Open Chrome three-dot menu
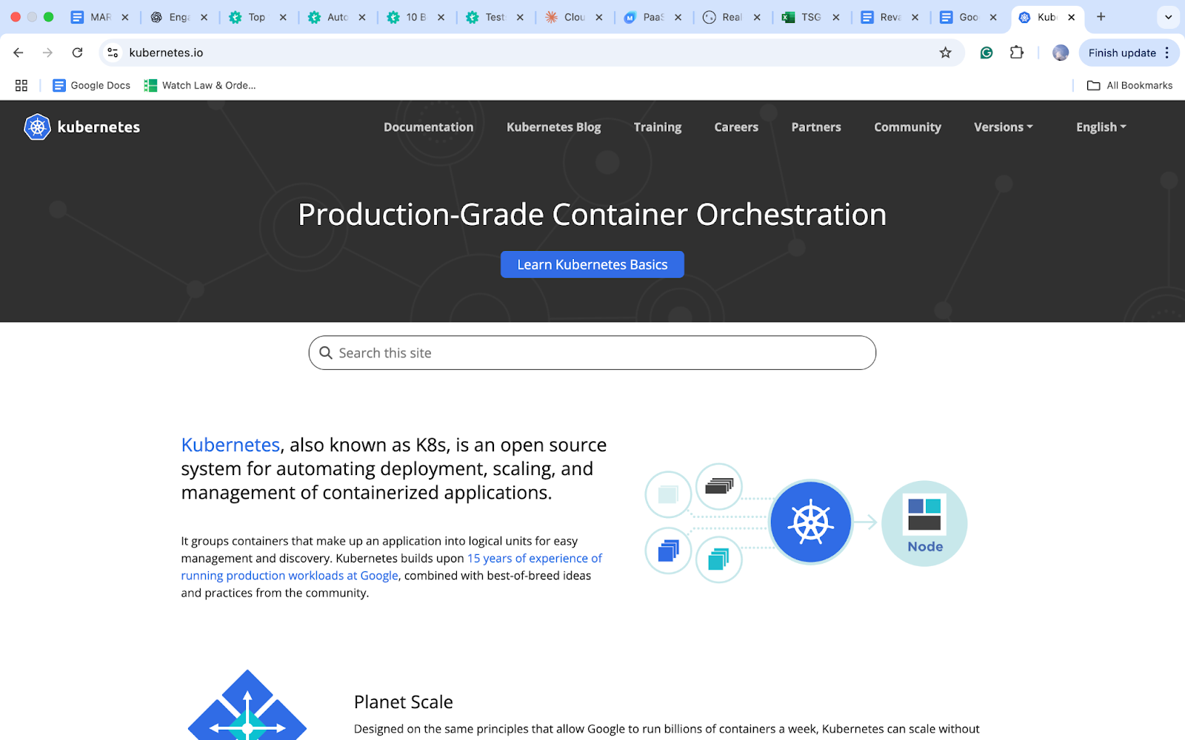 [x=1167, y=53]
